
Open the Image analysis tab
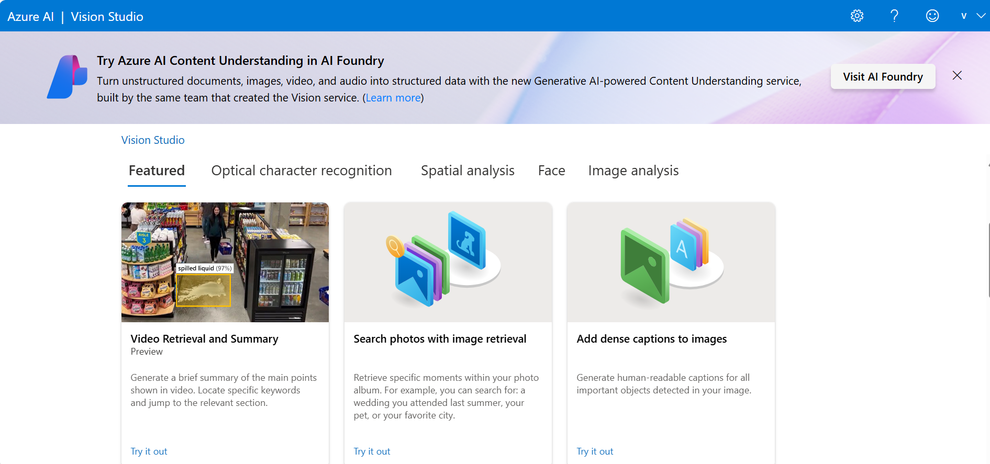pyautogui.click(x=633, y=171)
